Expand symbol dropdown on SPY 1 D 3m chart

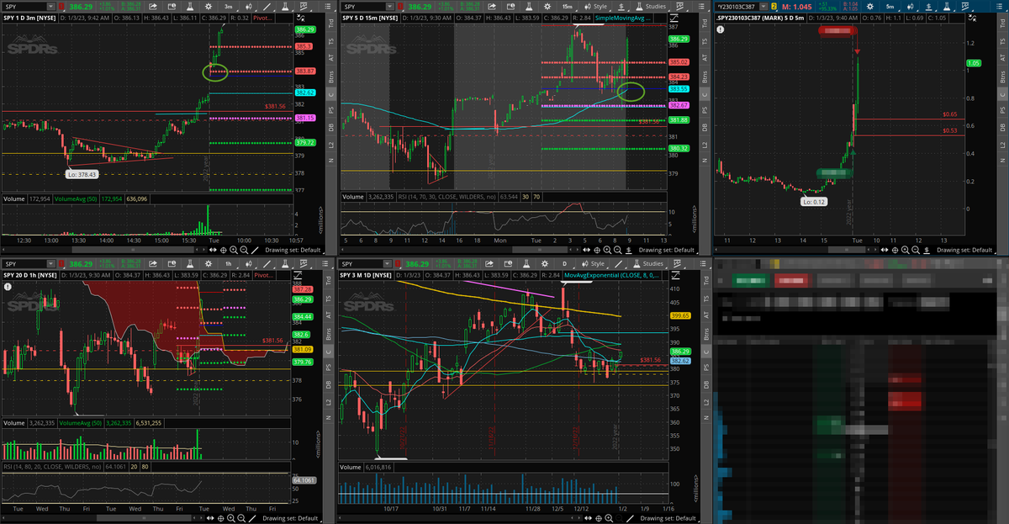pos(50,6)
